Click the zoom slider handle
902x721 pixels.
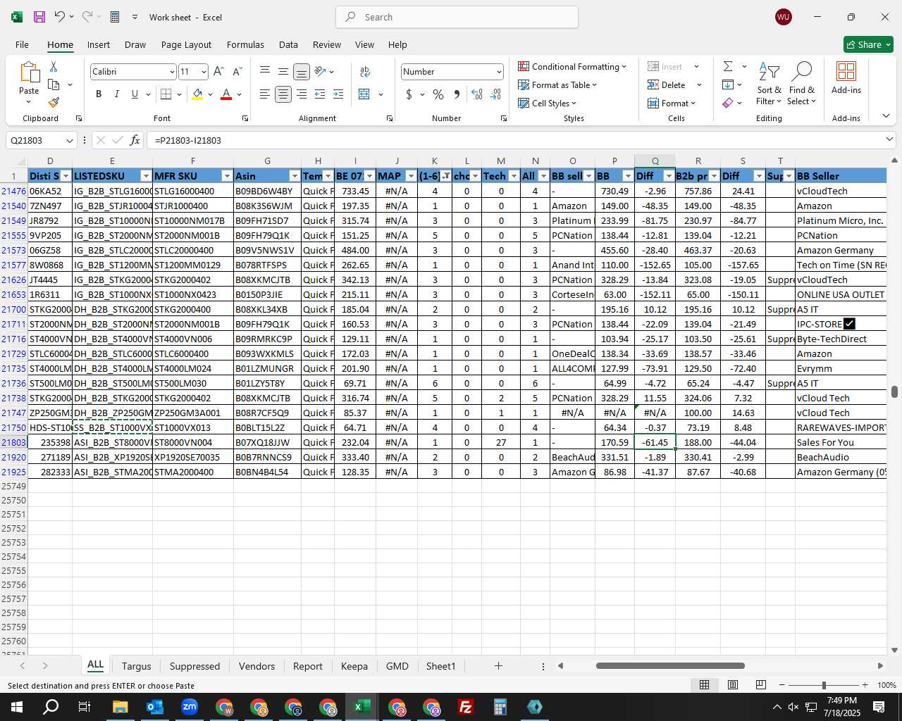tap(824, 685)
